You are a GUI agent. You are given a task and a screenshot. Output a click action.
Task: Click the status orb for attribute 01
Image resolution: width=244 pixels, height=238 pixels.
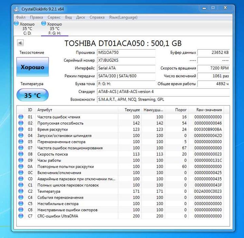pyautogui.click(x=21, y=117)
